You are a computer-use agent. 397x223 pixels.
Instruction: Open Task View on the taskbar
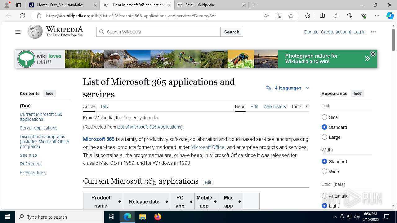coord(112,217)
